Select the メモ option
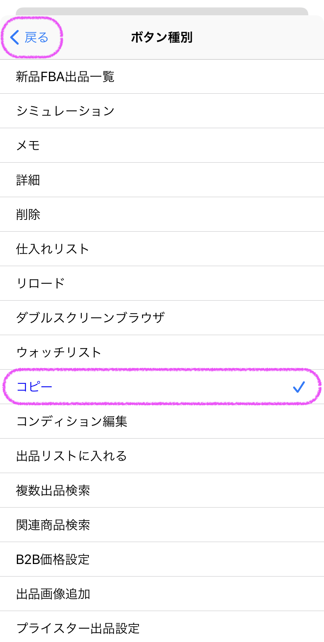 tap(28, 146)
